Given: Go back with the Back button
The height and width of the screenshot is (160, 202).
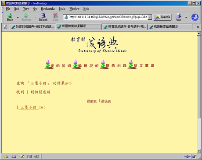Looking at the screenshot, I should click(10, 17).
